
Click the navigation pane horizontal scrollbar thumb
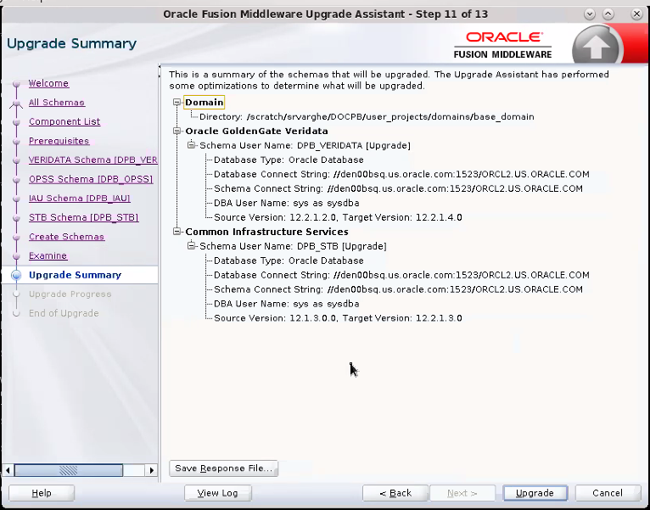69,470
